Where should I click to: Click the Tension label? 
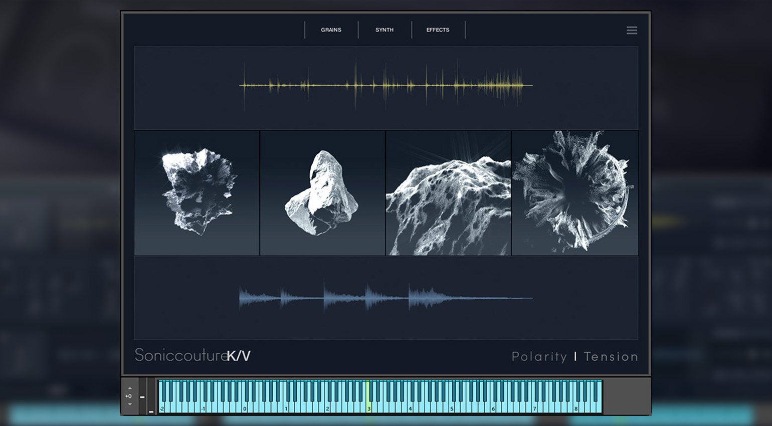click(611, 356)
